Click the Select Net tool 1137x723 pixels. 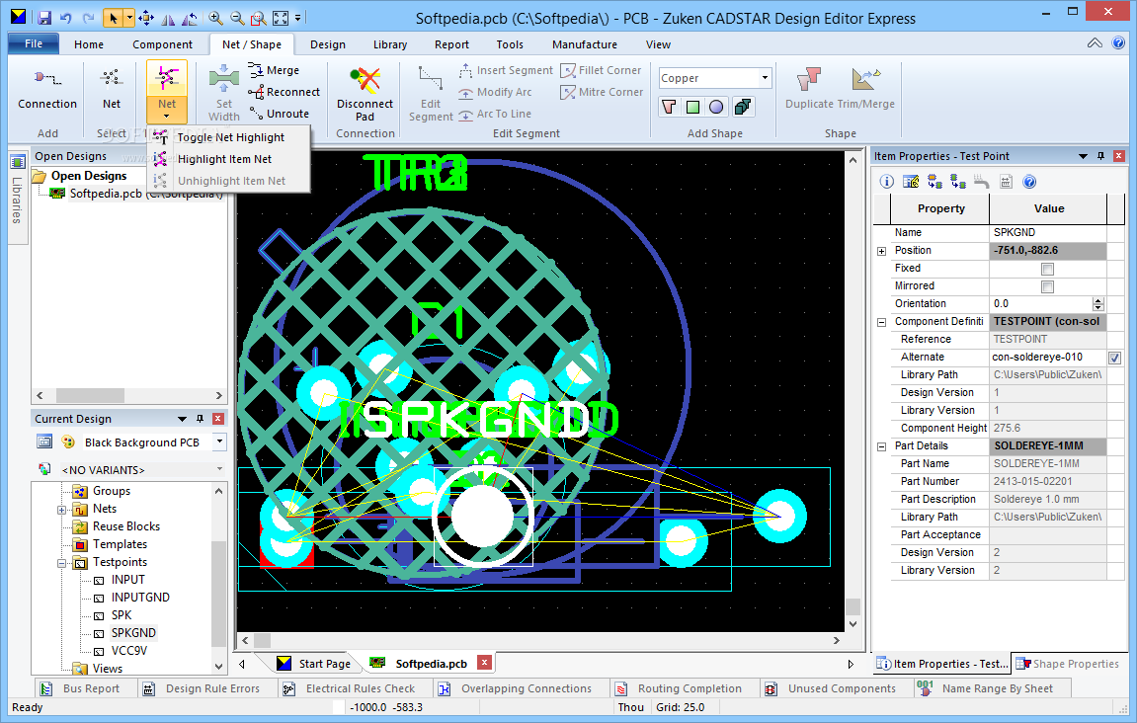pyautogui.click(x=111, y=89)
